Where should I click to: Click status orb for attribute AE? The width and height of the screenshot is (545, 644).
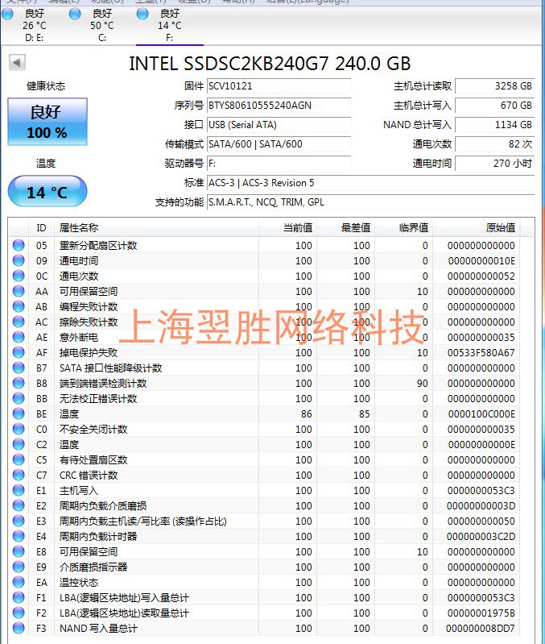(x=19, y=337)
